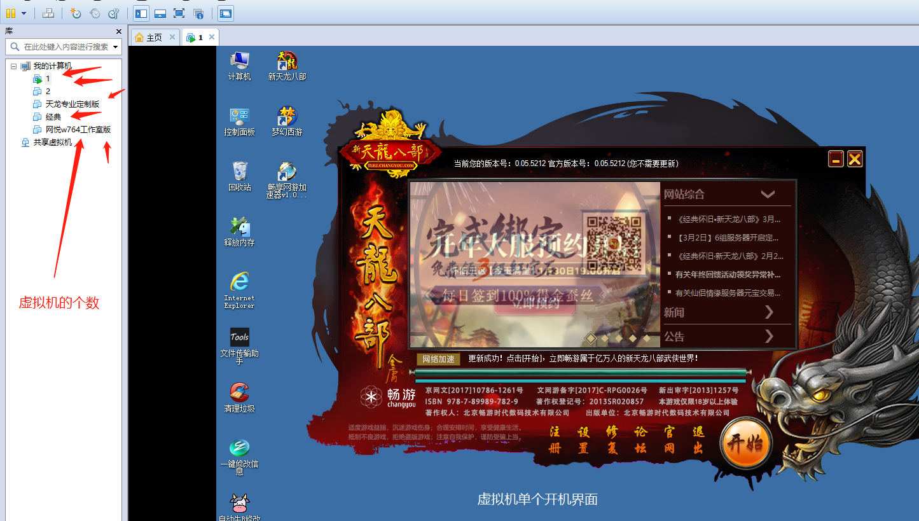Open the 畅享网游加速器 desktop shortcut

pos(287,180)
